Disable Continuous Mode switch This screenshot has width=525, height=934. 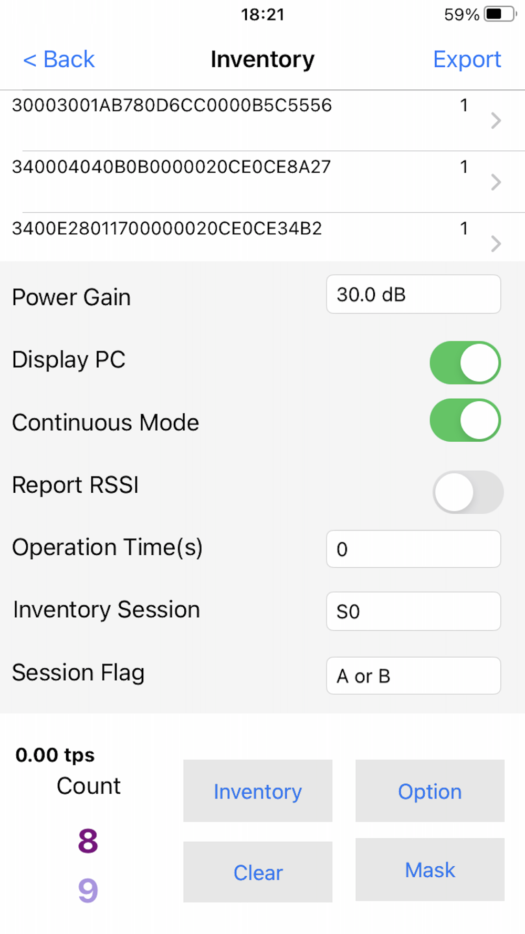465,420
